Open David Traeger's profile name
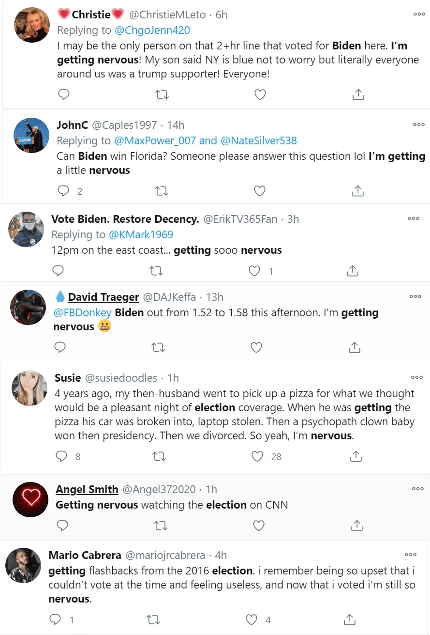Image resolution: width=430 pixels, height=635 pixels. pos(104,297)
